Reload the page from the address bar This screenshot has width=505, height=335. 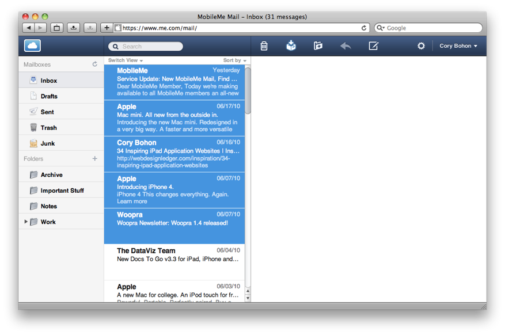click(x=364, y=28)
